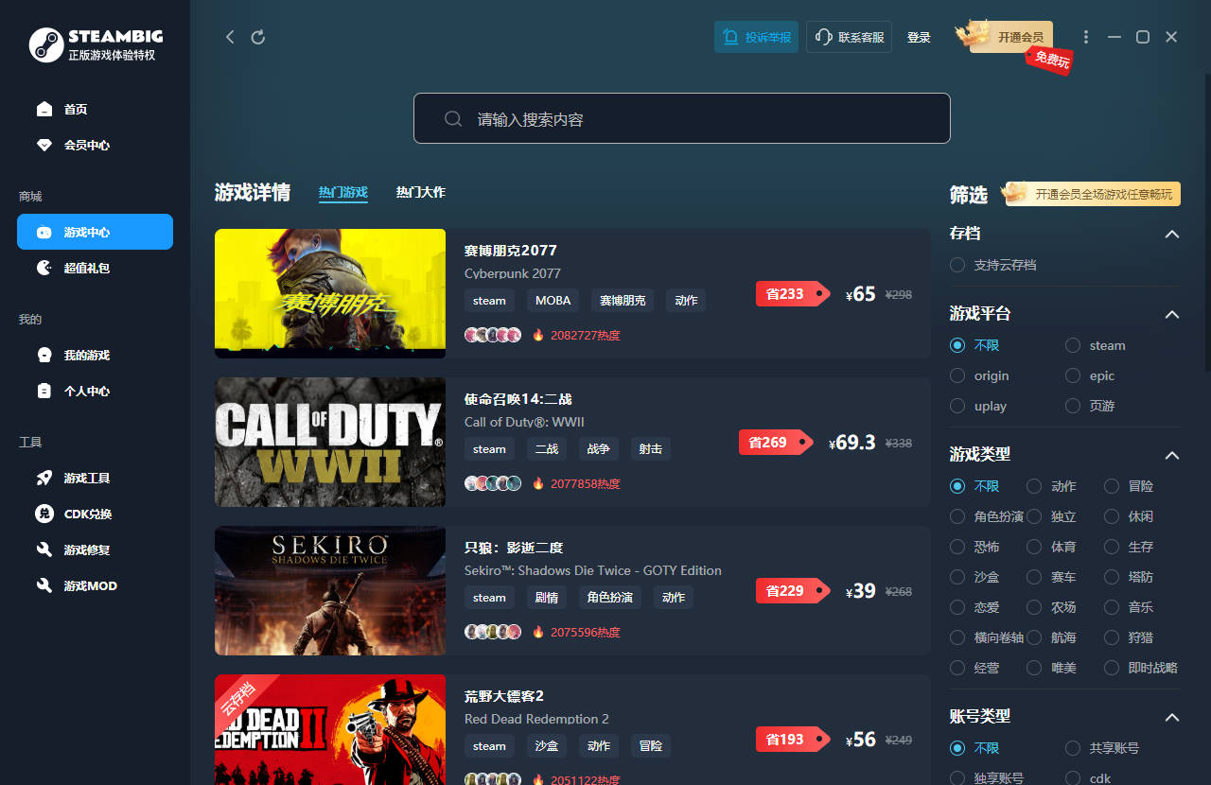Click the 我的游戏 icon

pyautogui.click(x=44, y=356)
